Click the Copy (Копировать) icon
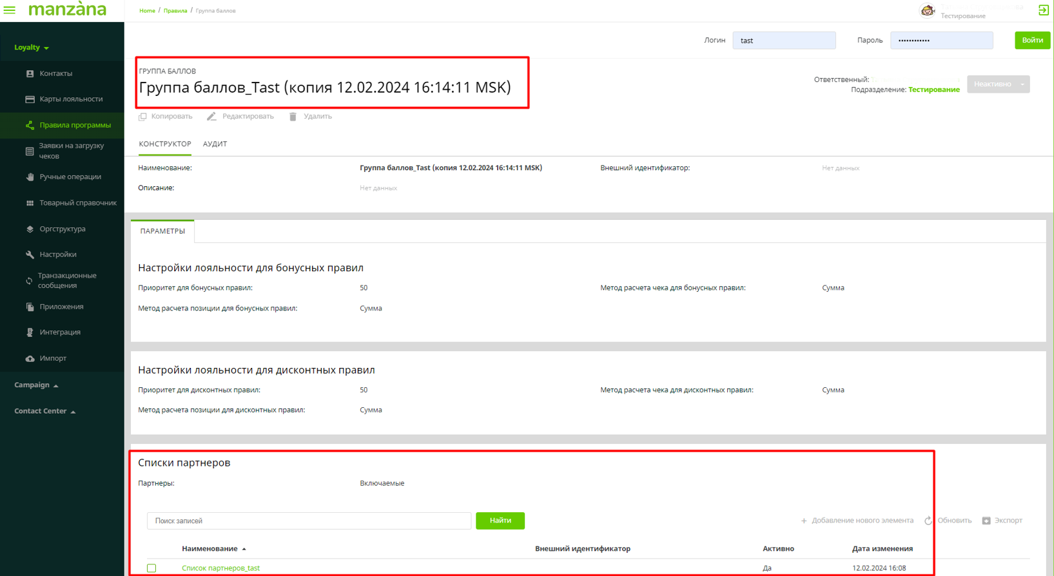This screenshot has width=1054, height=576. 143,117
